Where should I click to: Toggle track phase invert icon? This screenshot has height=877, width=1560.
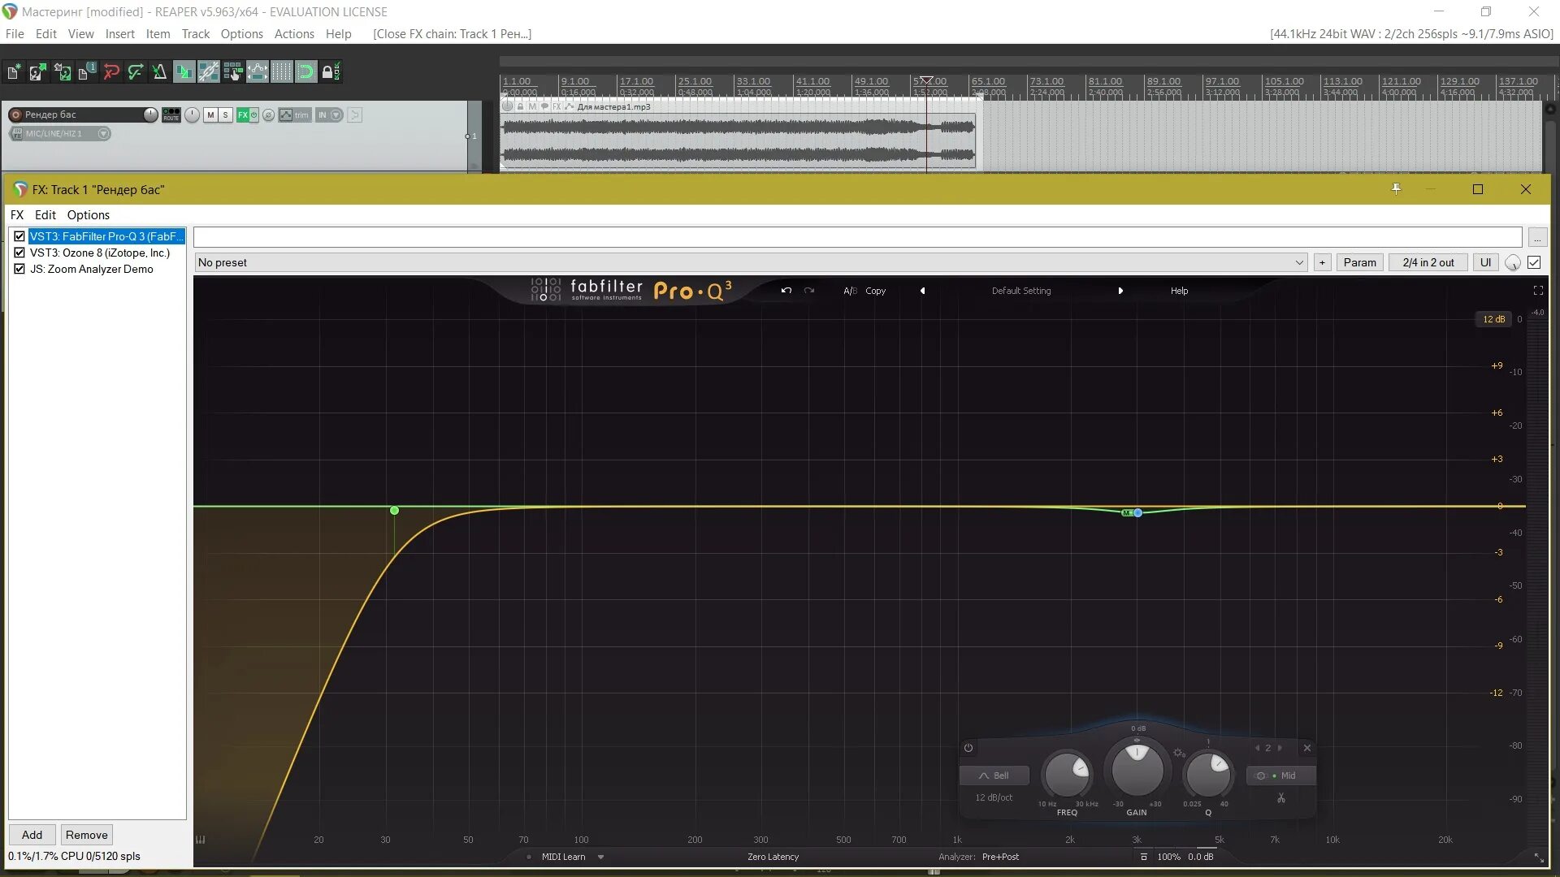269,115
